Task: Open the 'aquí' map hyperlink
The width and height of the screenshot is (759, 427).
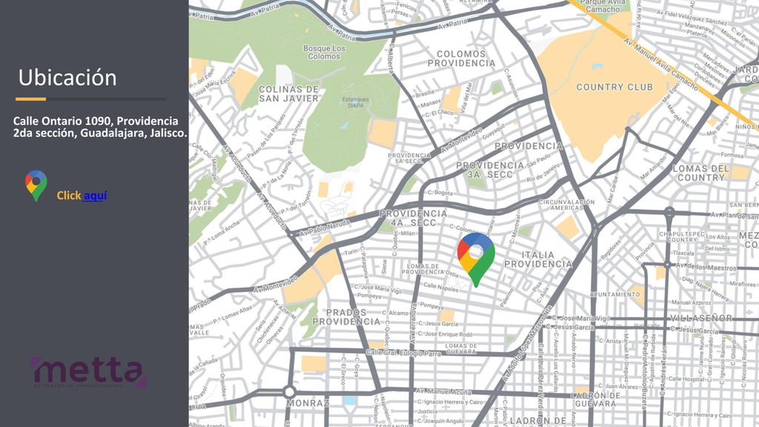Action: pyautogui.click(x=96, y=196)
